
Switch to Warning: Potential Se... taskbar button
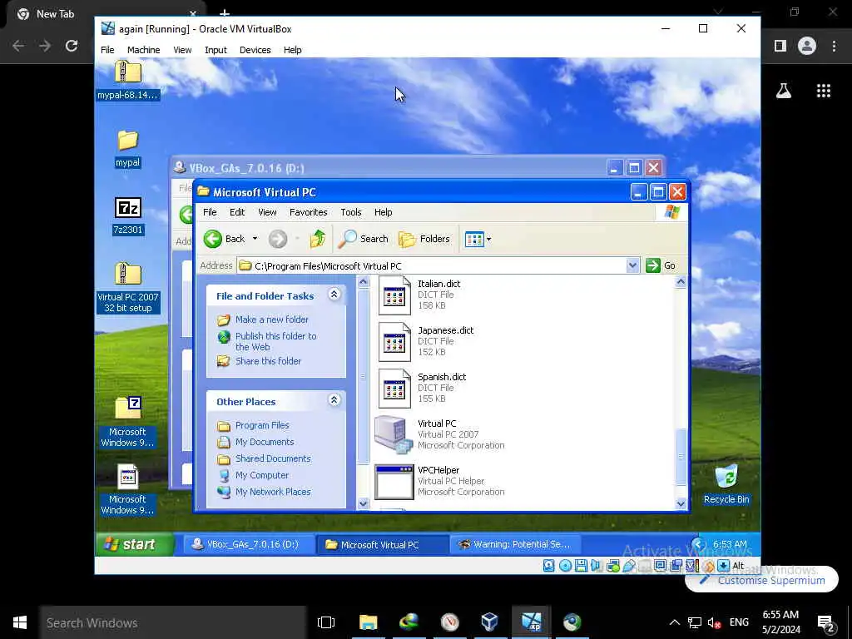[x=515, y=544]
